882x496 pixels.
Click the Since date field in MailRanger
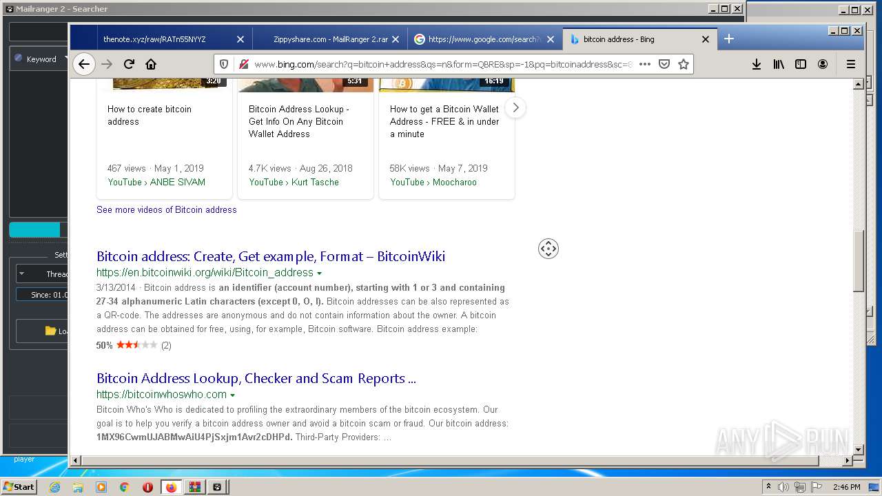click(43, 295)
